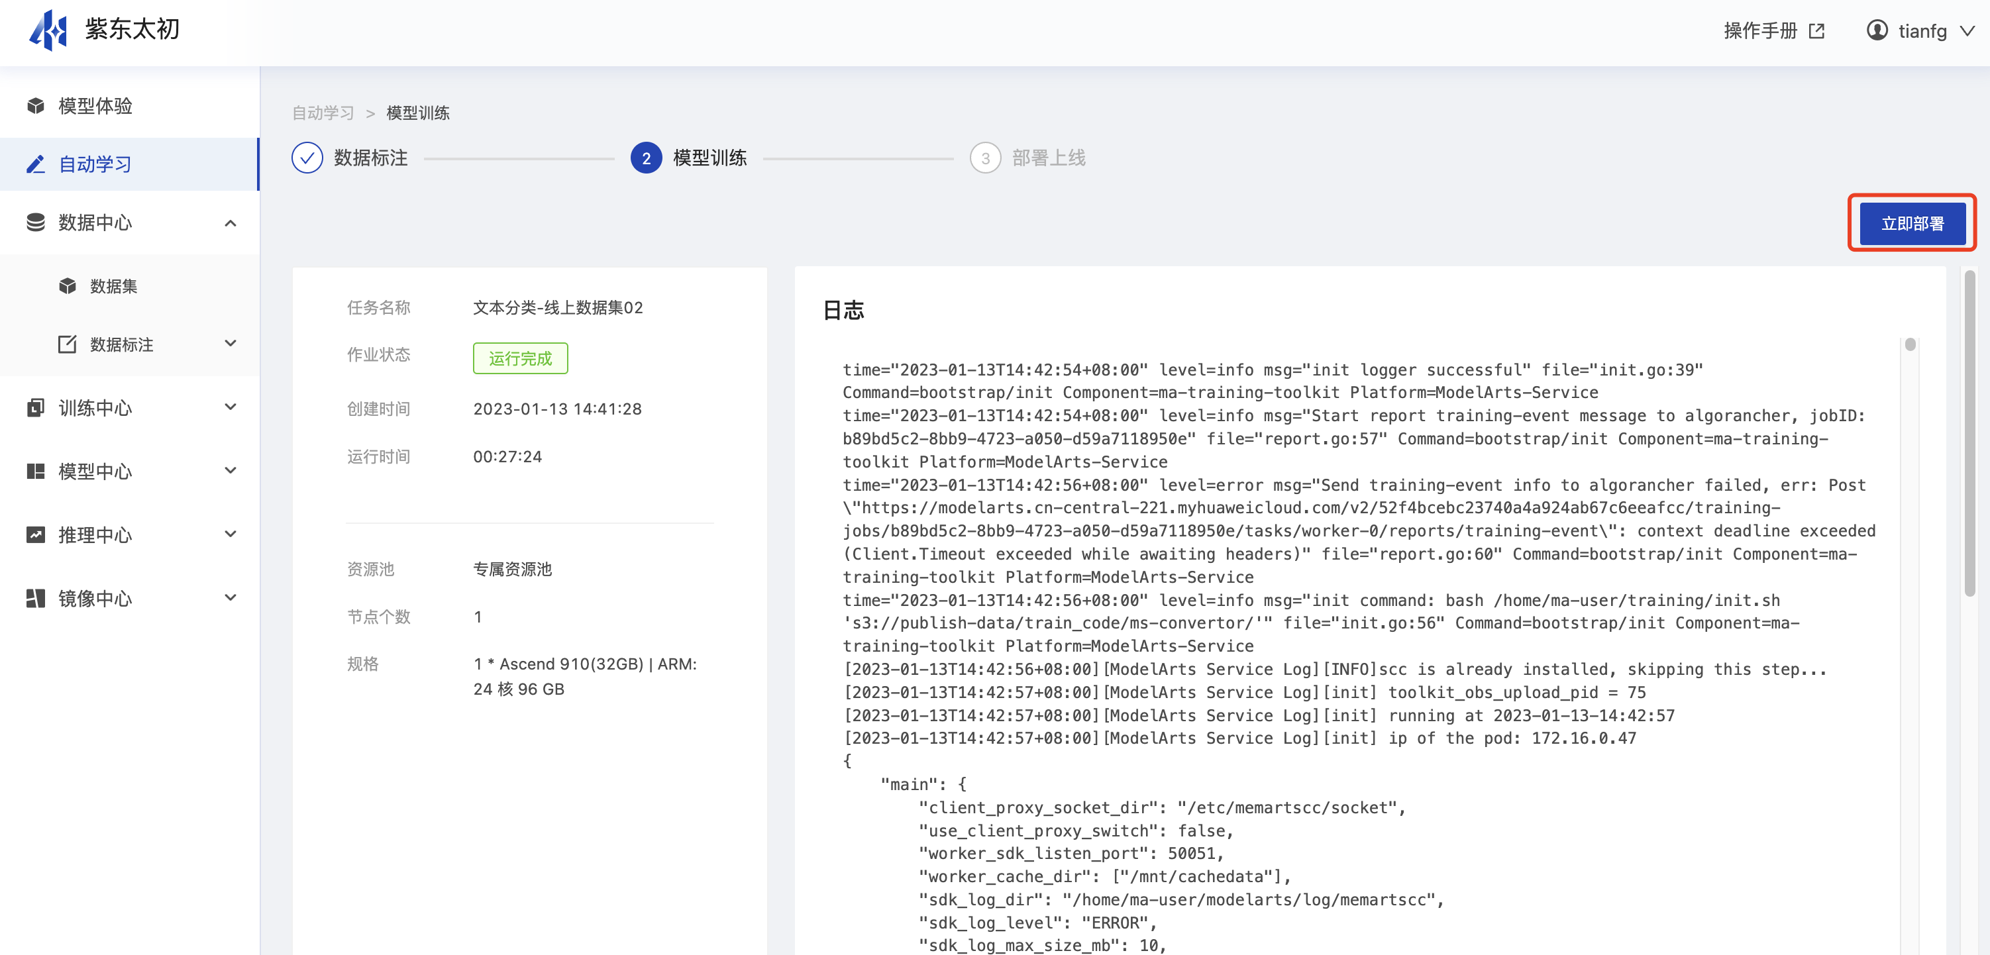
Task: Click the 1 * Ascend 910(32GB) spec text
Action: [x=585, y=676]
